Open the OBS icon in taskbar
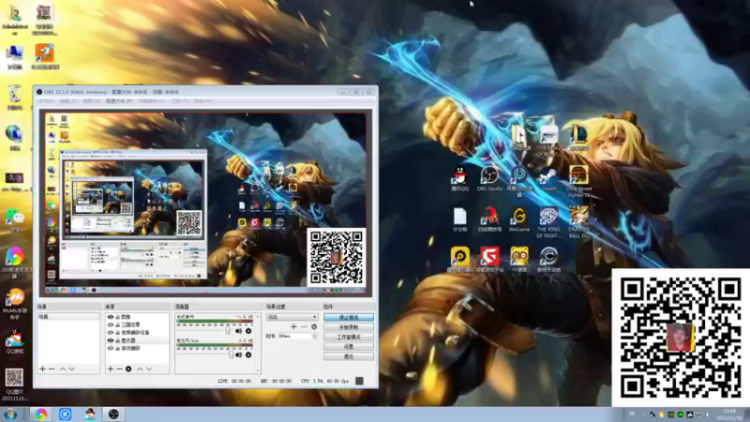This screenshot has height=422, width=750. 113,414
